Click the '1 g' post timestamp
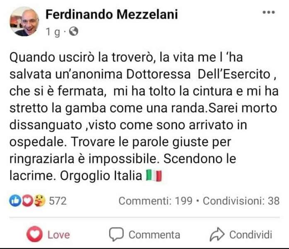The image size is (289, 249). [x=54, y=31]
